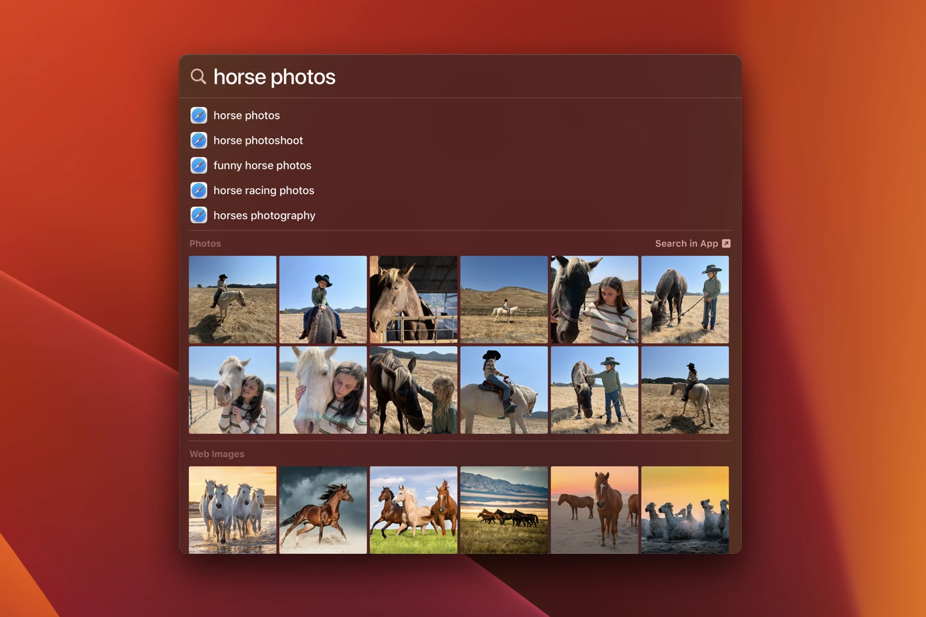Click the Web Images section header
This screenshot has width=926, height=617.
tap(217, 454)
